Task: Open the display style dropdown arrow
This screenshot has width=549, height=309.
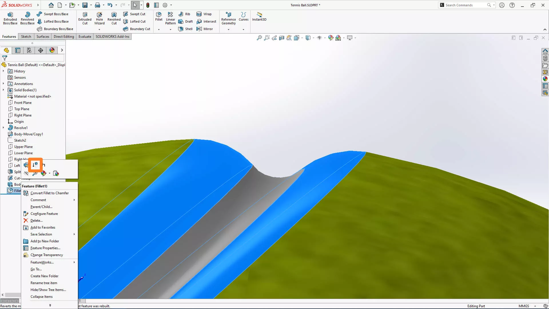Action: pyautogui.click(x=313, y=38)
